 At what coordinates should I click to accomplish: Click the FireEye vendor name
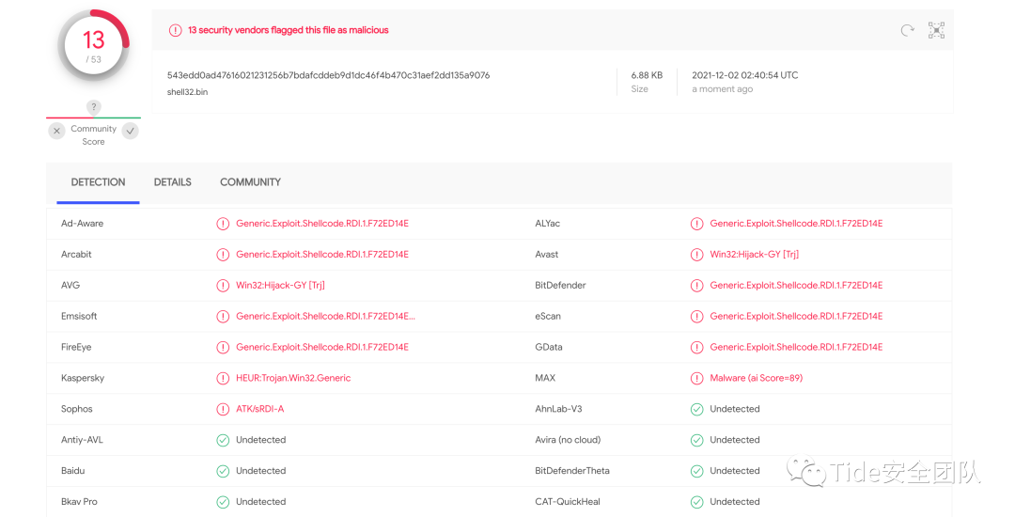pyautogui.click(x=76, y=347)
